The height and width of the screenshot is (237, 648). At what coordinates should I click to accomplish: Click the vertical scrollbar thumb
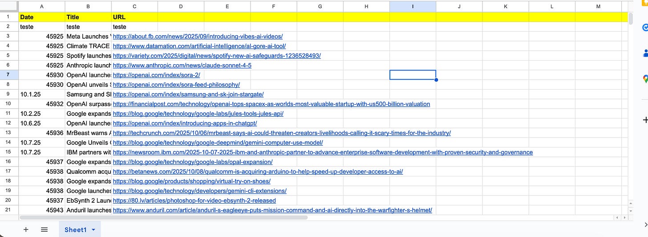point(631,18)
